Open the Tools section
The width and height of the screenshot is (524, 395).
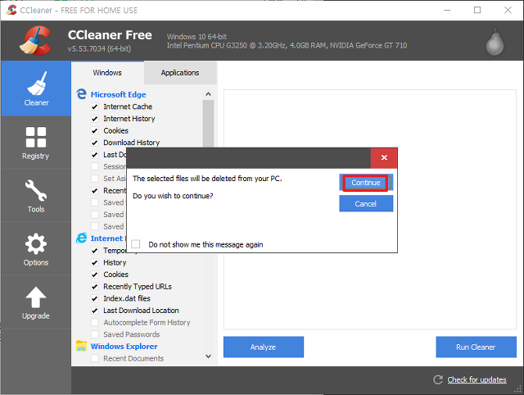pyautogui.click(x=36, y=196)
